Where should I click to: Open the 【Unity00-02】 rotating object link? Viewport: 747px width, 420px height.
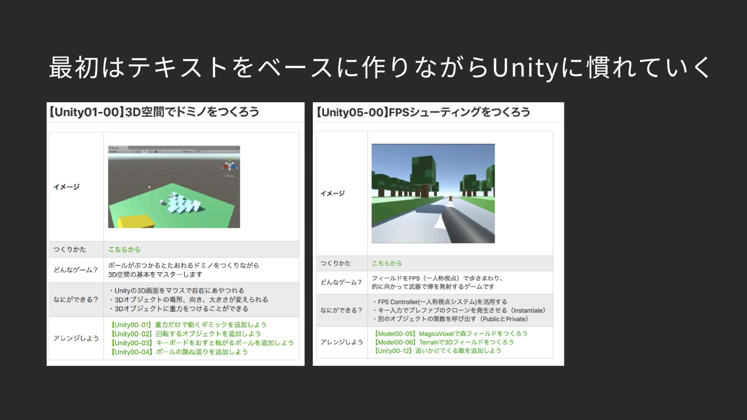[186, 334]
